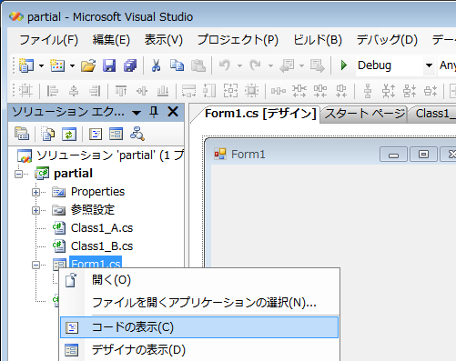Toggle Solution Explorer auto-hide pin

[154, 112]
